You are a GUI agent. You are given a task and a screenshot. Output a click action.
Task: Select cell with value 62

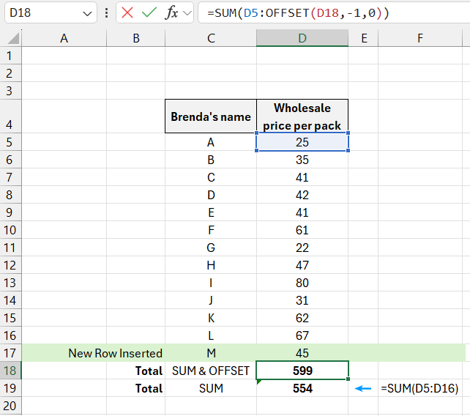(302, 318)
